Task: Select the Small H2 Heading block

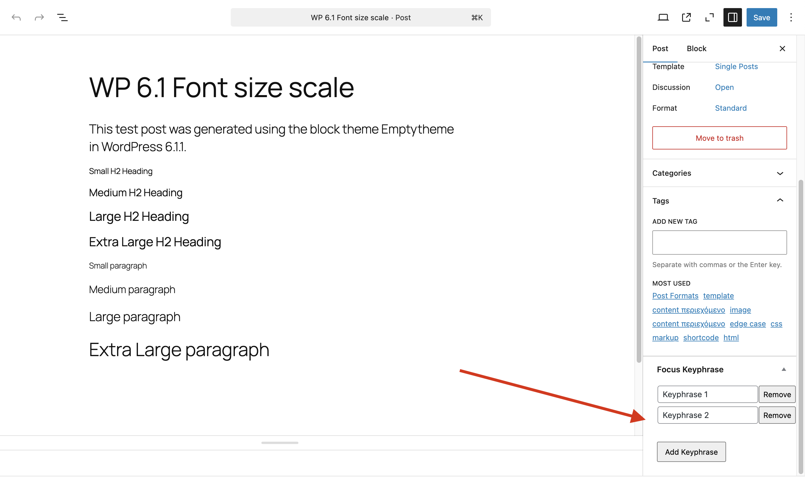Action: click(x=121, y=171)
